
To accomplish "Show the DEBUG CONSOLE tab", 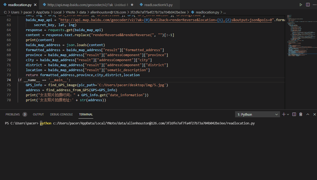I will click(61, 114).
